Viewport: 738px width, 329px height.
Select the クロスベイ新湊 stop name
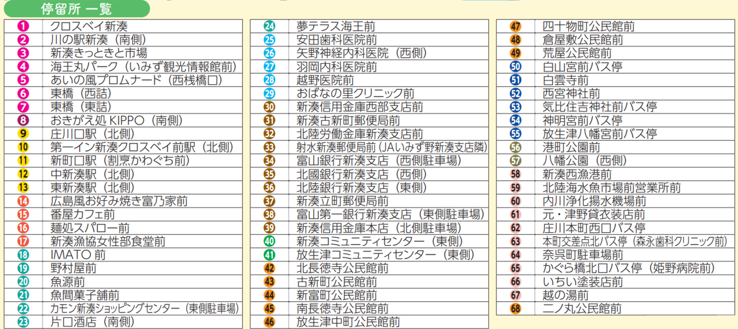[89, 26]
